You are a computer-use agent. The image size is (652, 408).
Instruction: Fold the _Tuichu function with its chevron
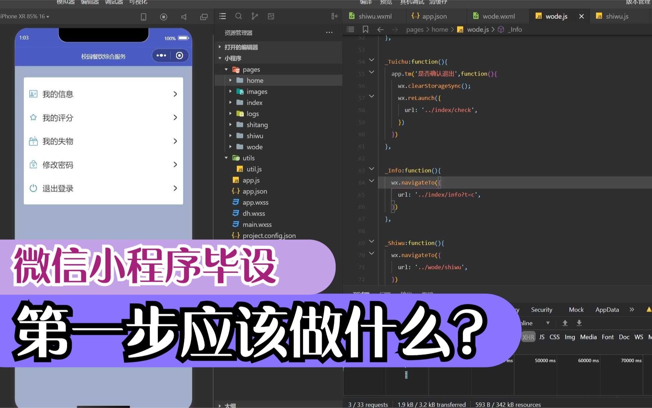tap(371, 60)
